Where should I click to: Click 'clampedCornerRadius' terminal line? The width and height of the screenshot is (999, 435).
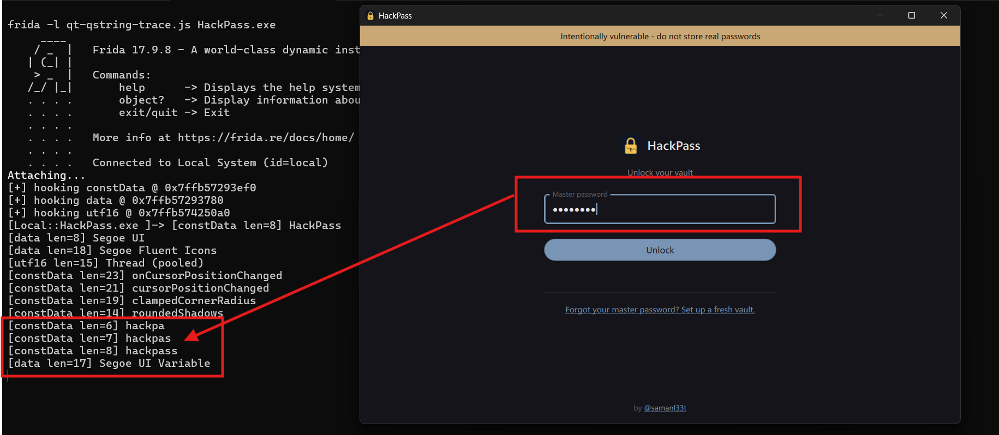(132, 300)
